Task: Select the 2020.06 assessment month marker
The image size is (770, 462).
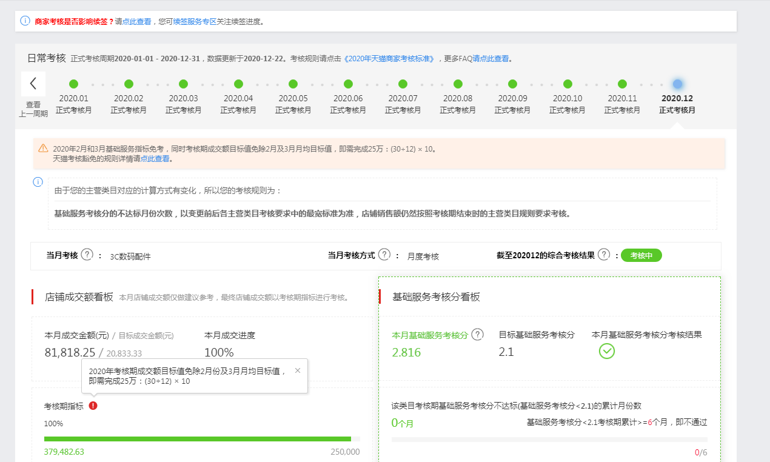Action: pos(348,84)
